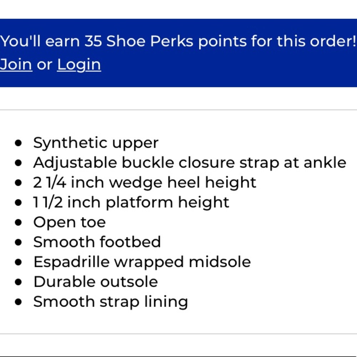Click the bullet beside 'Espadrille wrapped midsole'
The image size is (357, 357).
click(18, 262)
